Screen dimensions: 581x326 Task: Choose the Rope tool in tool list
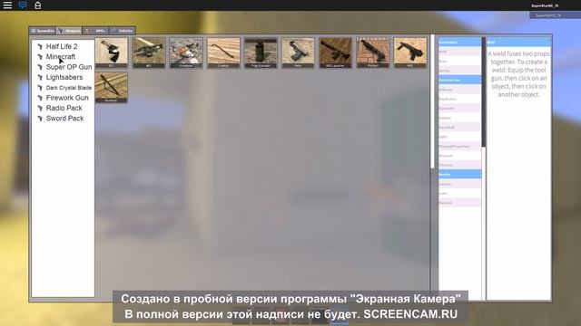coord(459,61)
